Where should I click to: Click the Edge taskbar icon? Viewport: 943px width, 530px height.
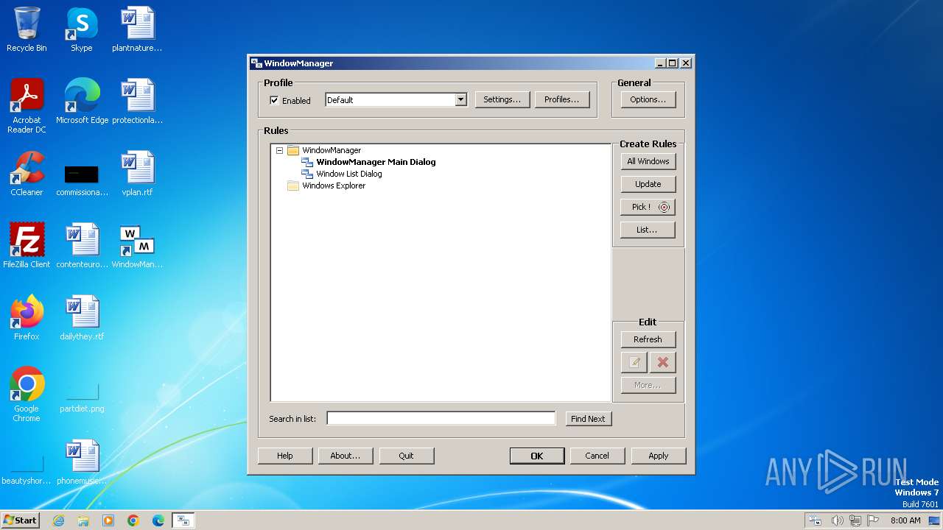click(x=158, y=520)
